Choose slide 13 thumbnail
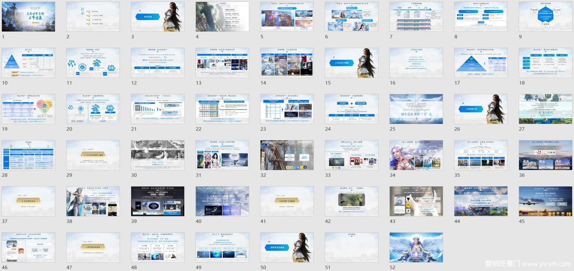This screenshot has height=271, width=574. click(x=222, y=63)
